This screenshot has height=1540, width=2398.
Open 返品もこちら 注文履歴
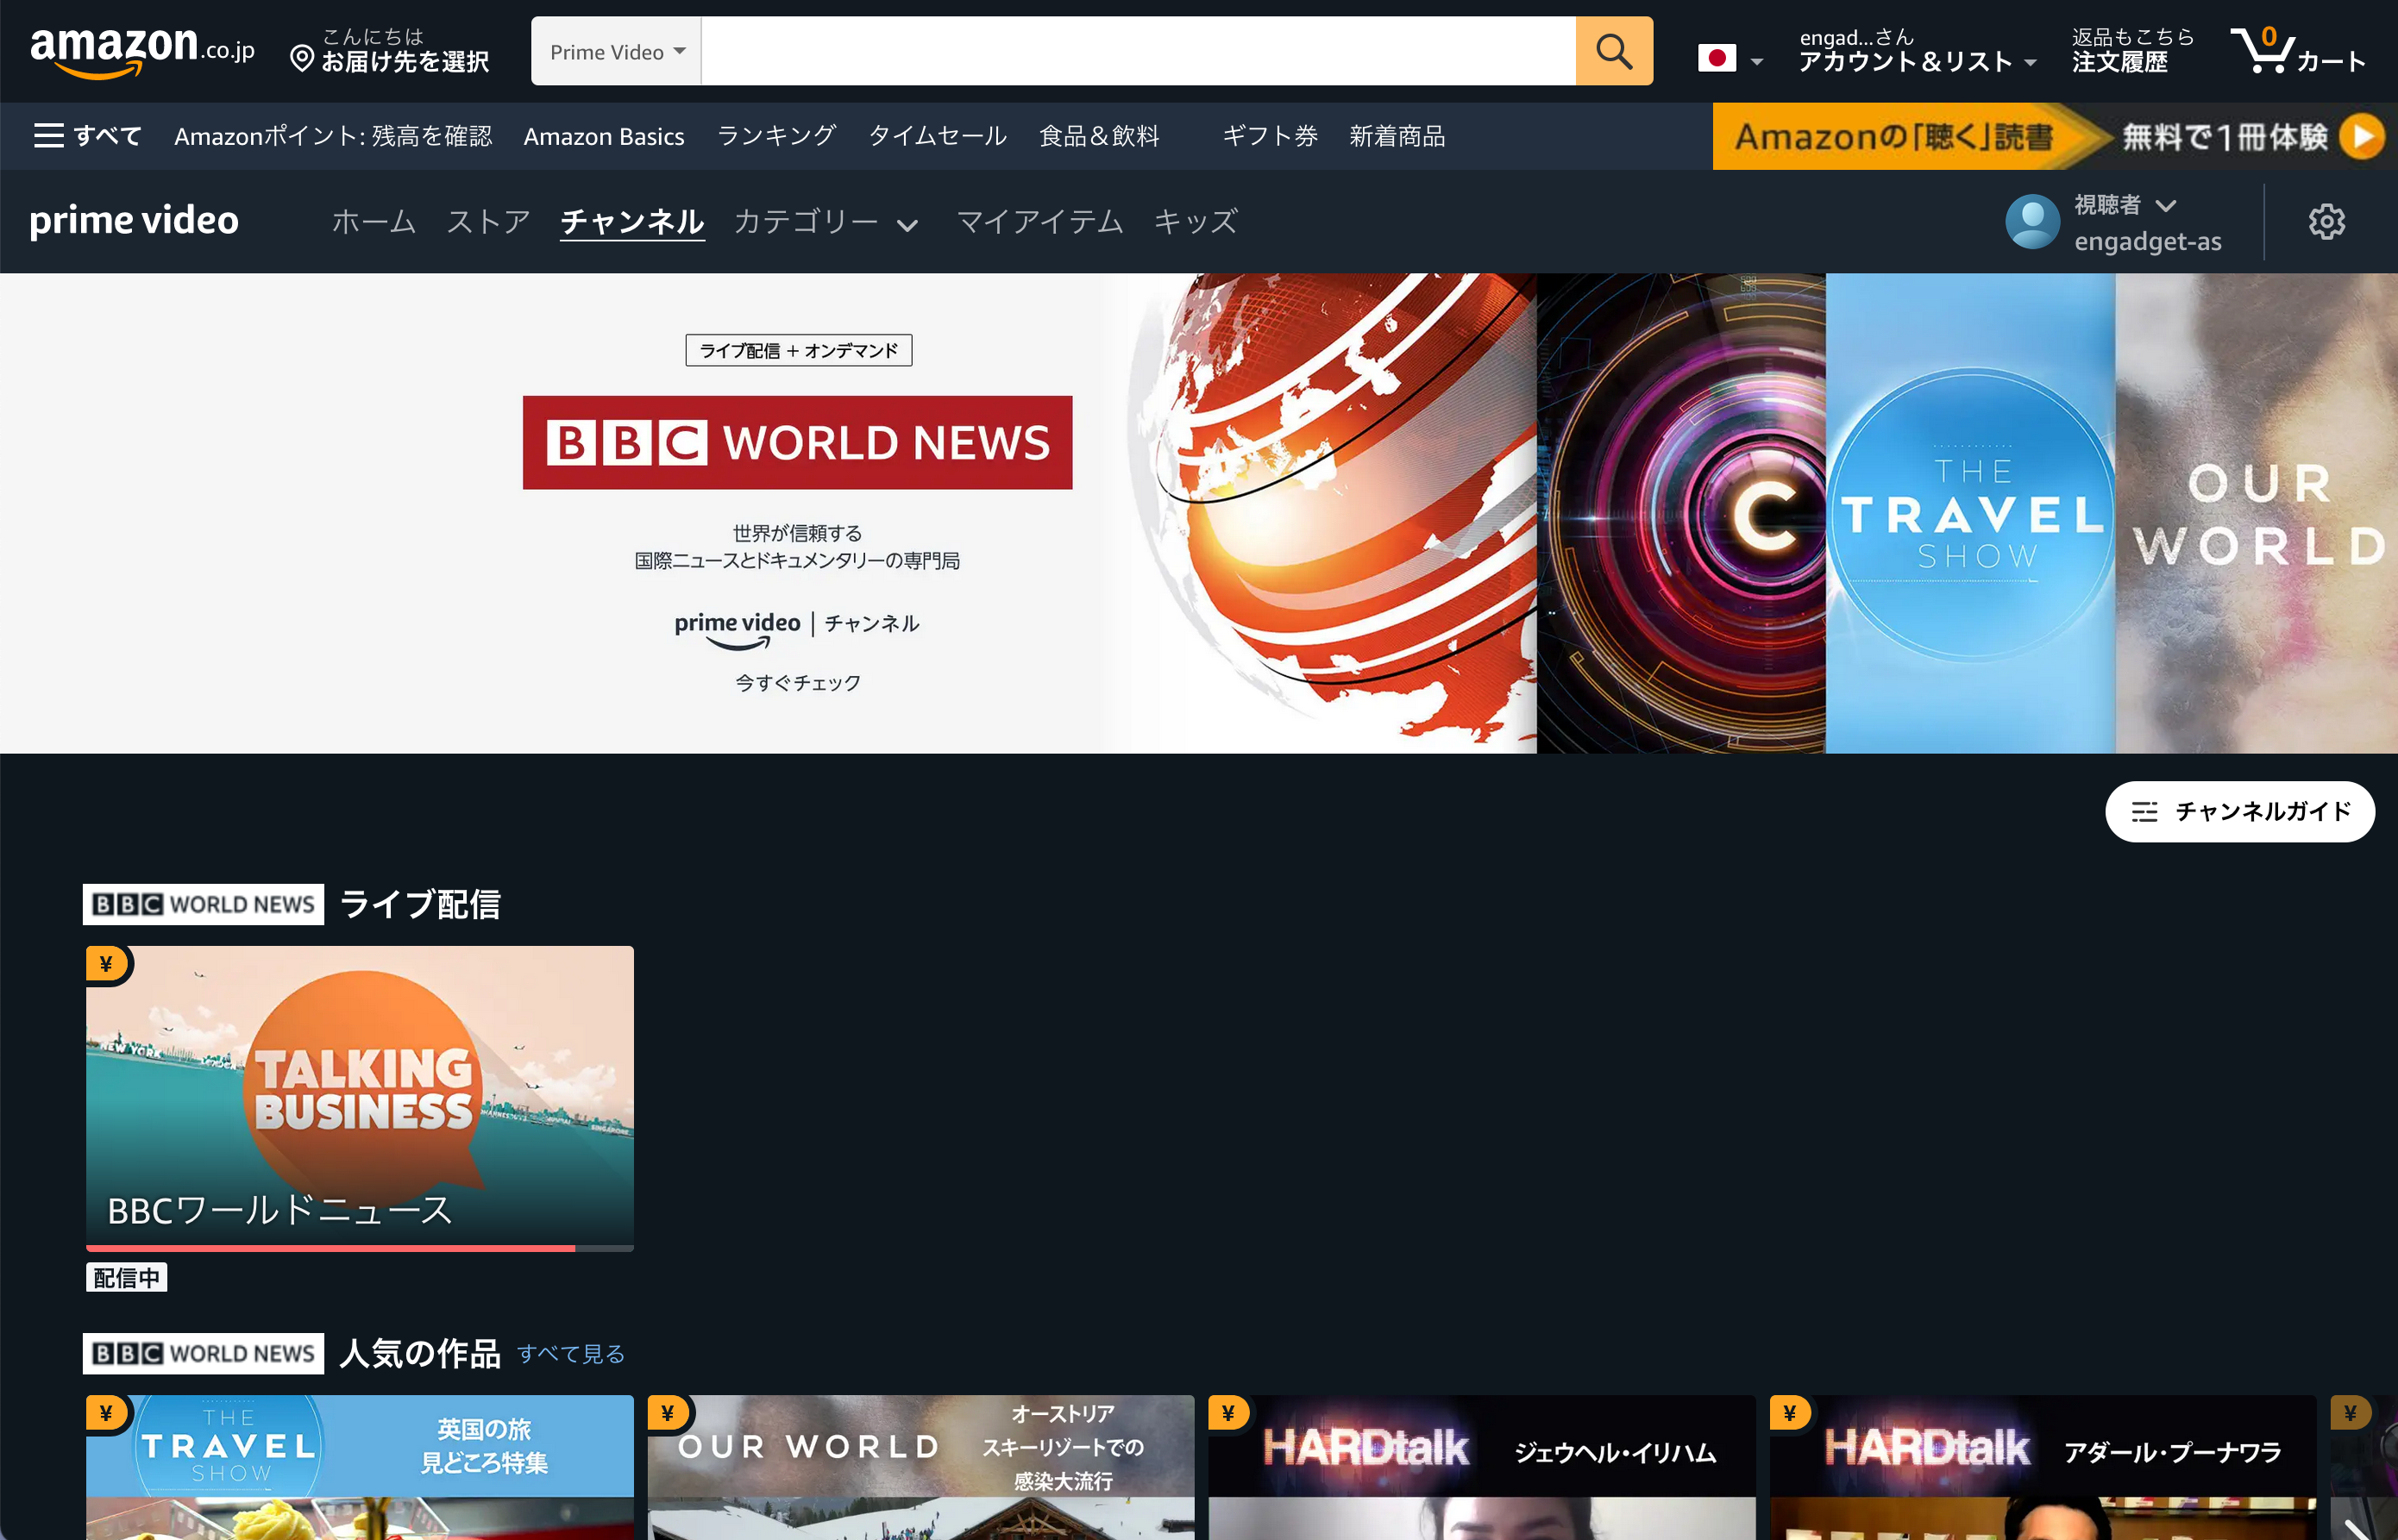[x=2133, y=50]
